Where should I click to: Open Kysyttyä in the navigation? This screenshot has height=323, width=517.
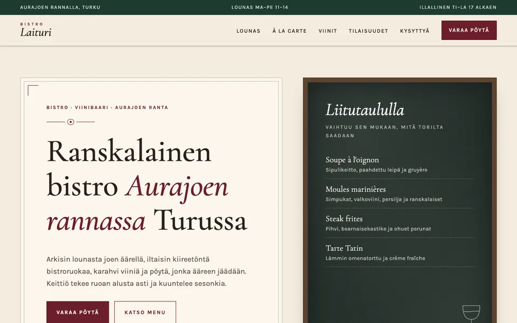[415, 31]
